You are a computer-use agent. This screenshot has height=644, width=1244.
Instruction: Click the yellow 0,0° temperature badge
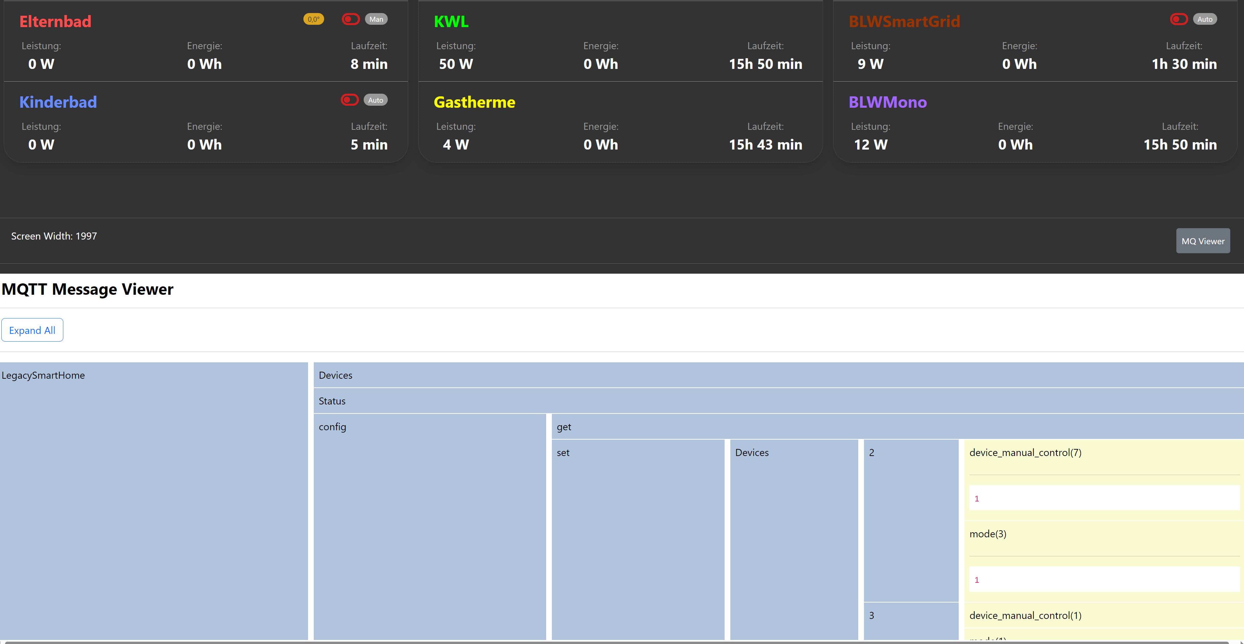[313, 19]
